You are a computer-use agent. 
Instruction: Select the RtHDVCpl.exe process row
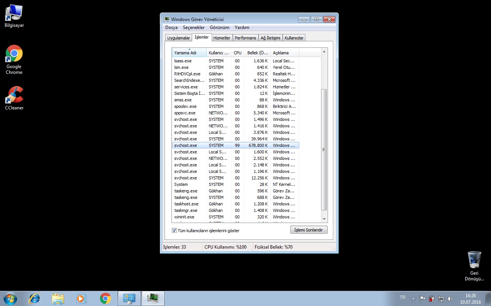pyautogui.click(x=236, y=74)
